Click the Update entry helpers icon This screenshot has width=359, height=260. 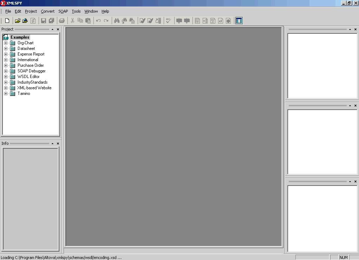tap(158, 21)
